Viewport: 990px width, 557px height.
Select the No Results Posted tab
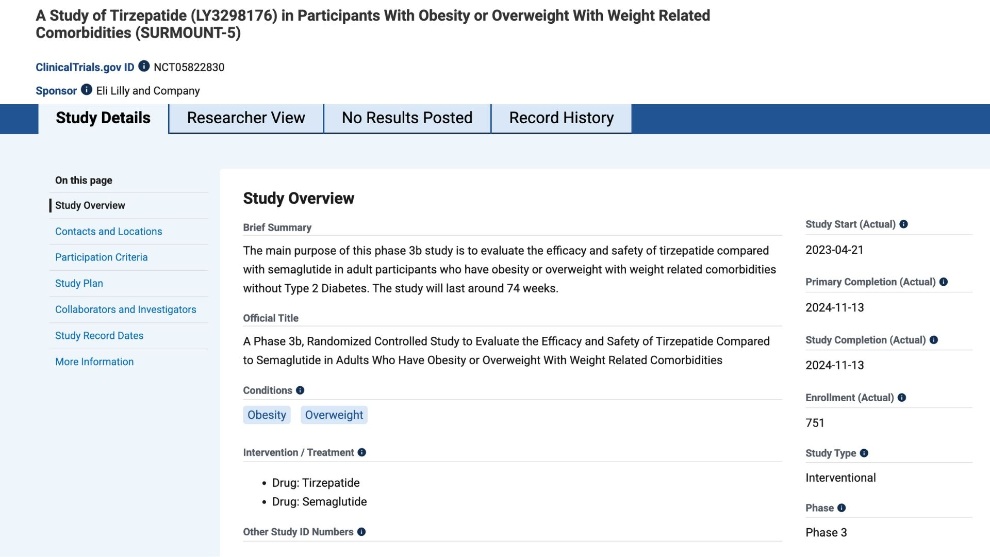pos(407,118)
